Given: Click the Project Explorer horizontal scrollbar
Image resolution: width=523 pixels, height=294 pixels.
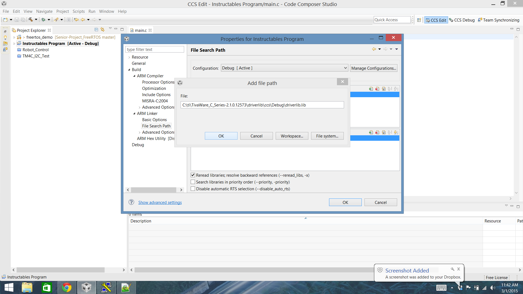Looking at the screenshot, I should tap(60, 270).
